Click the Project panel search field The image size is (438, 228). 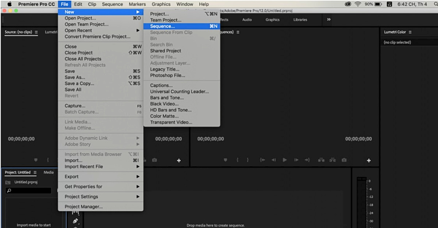coord(28,190)
